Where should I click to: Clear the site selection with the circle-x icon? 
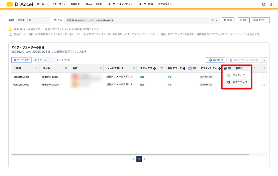pos(212,20)
